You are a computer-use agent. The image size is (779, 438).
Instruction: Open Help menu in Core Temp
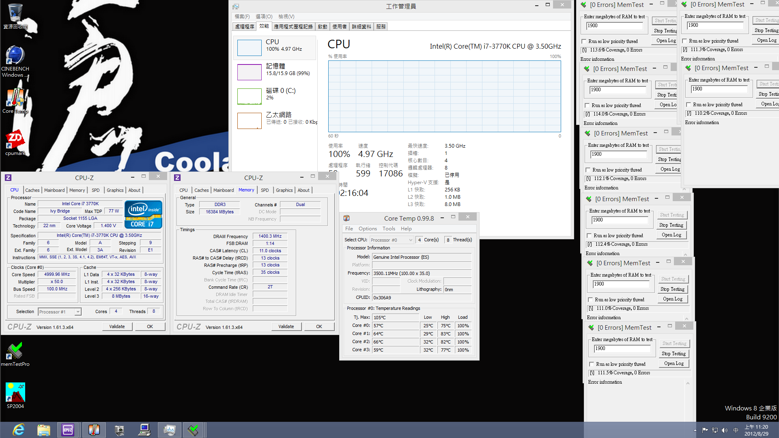click(406, 229)
